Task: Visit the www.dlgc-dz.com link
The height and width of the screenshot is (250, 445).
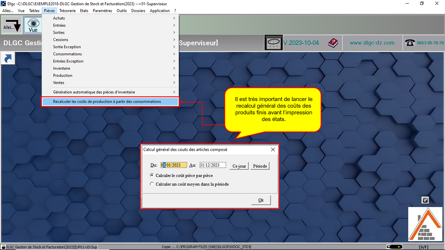Action: 372,43
